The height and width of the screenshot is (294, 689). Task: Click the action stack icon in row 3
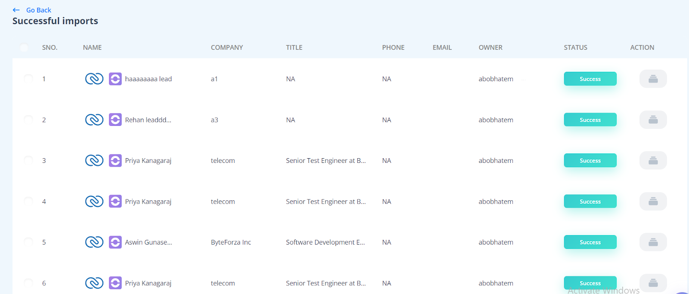[653, 160]
